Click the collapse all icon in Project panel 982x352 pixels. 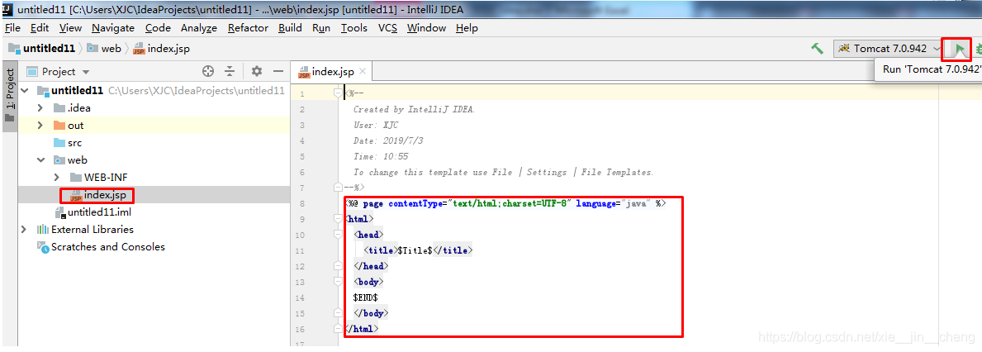[x=230, y=71]
